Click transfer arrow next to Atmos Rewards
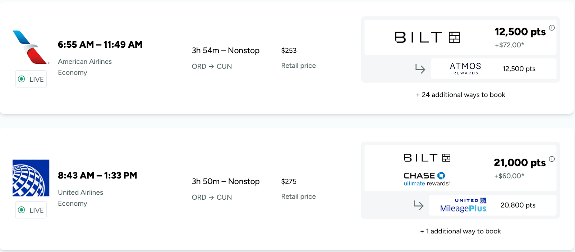Screen dimensions: 575x252 pyautogui.click(x=420, y=68)
